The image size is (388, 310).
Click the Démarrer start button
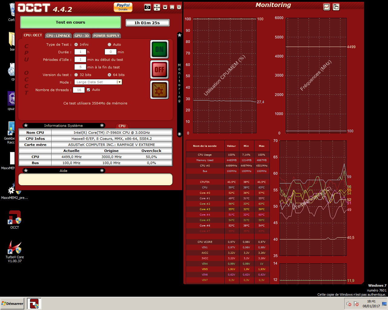point(12,303)
